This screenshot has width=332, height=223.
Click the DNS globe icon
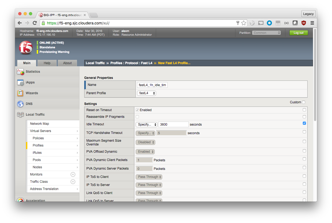pyautogui.click(x=20, y=104)
